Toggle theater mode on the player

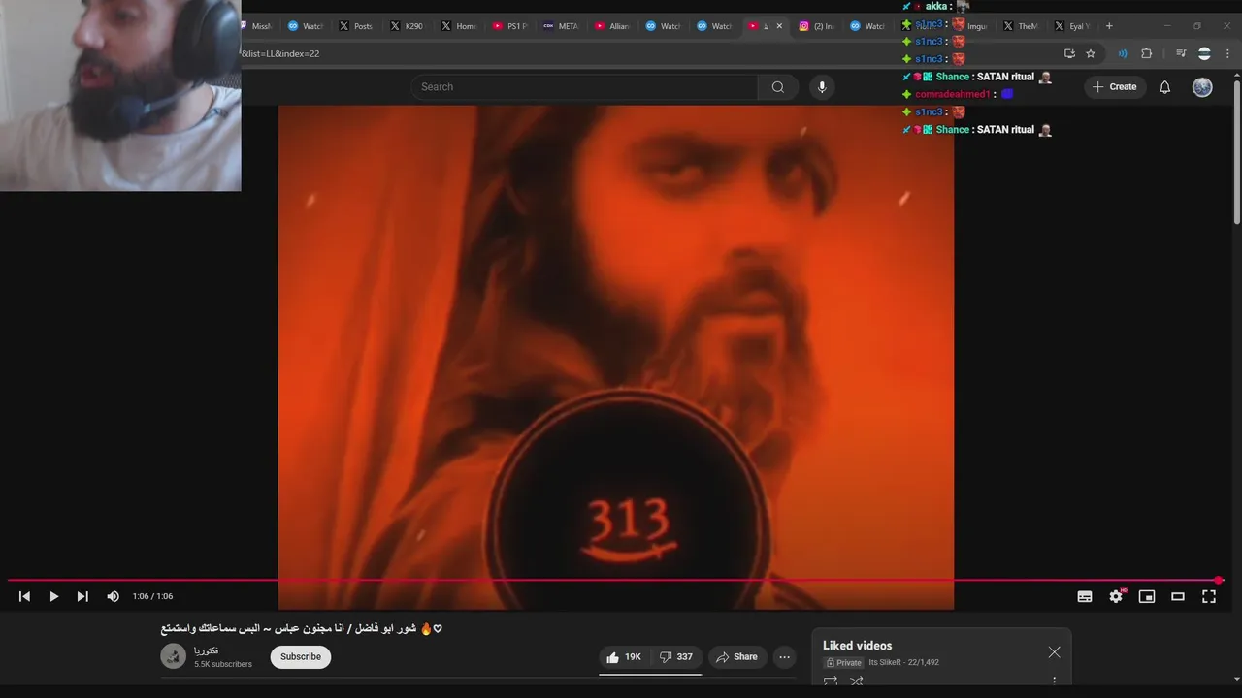[1178, 597]
